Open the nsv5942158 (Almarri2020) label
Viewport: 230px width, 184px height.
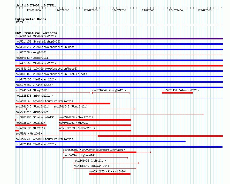(108, 171)
